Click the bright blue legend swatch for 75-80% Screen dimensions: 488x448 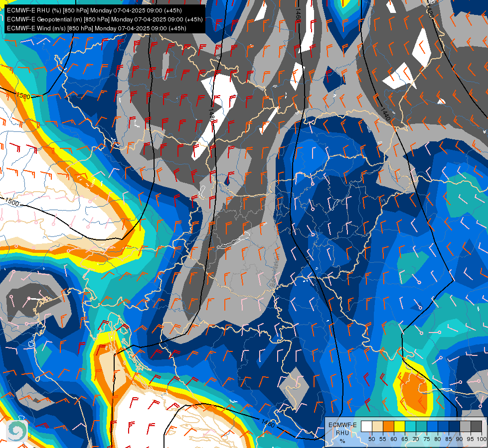(433, 426)
